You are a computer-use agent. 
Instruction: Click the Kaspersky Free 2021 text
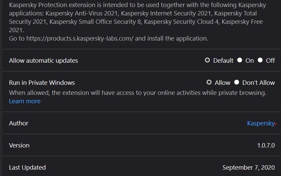point(242,22)
